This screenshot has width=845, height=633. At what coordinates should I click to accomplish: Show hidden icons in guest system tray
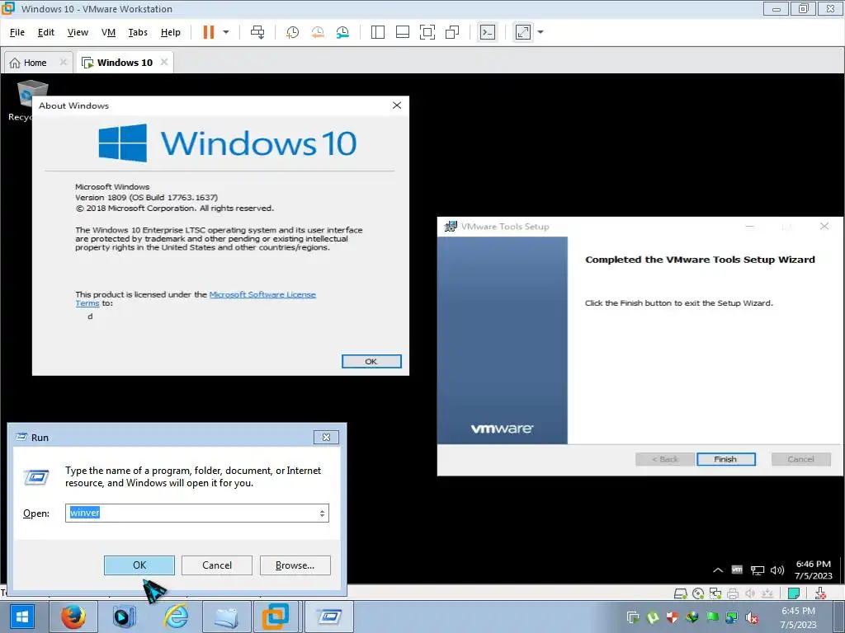pos(718,570)
